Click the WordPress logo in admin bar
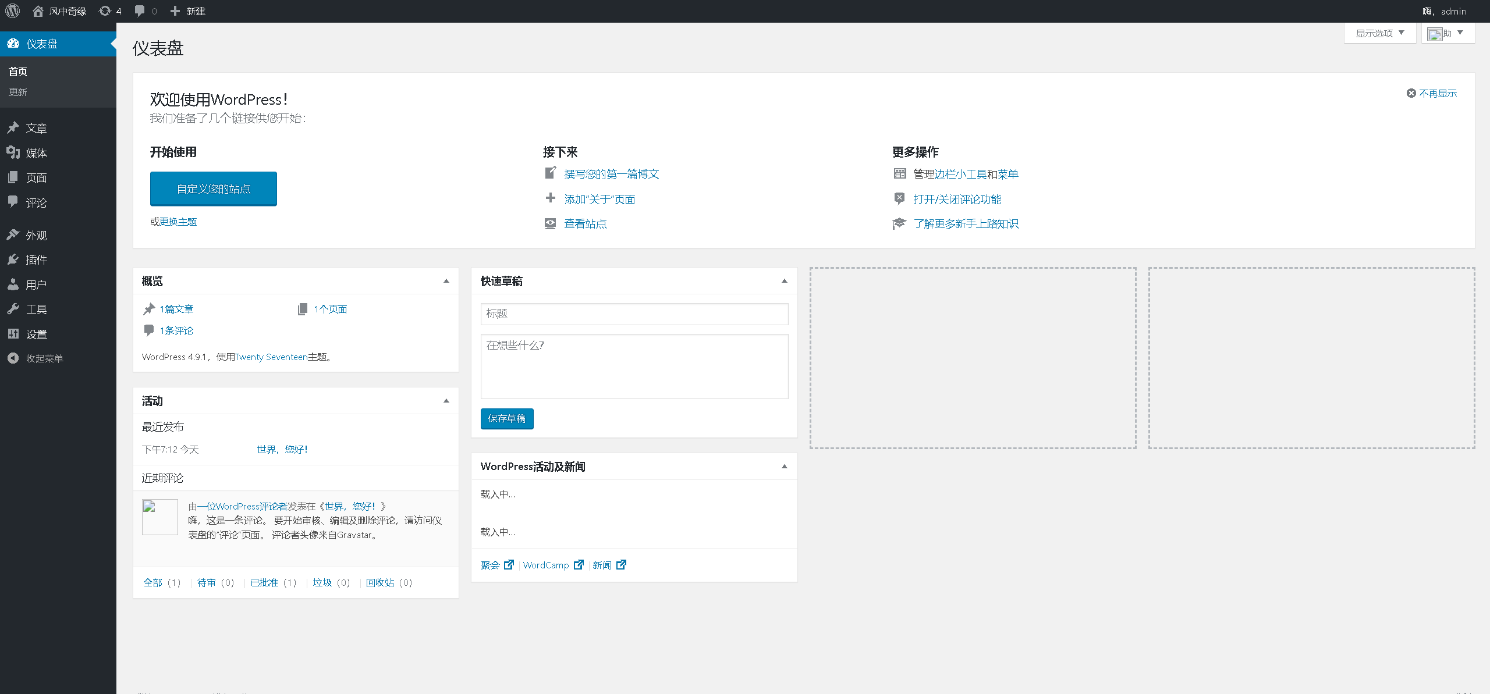Viewport: 1490px width, 694px height. click(13, 11)
